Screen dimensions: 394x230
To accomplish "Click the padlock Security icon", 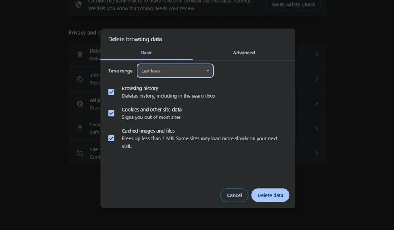I will coord(80,128).
